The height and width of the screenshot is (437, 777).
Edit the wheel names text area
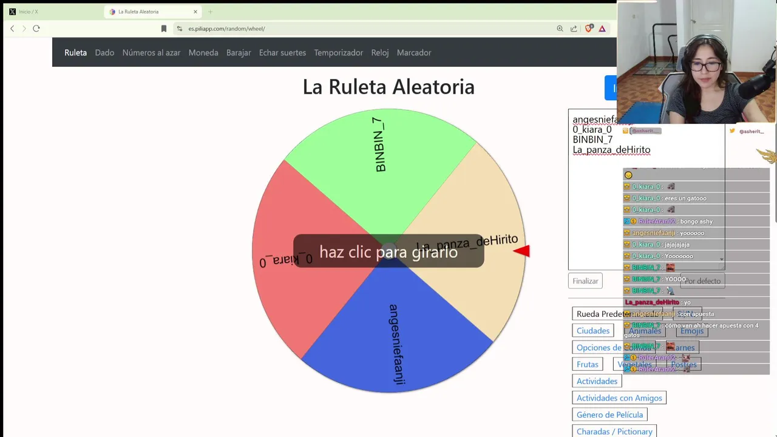646,189
